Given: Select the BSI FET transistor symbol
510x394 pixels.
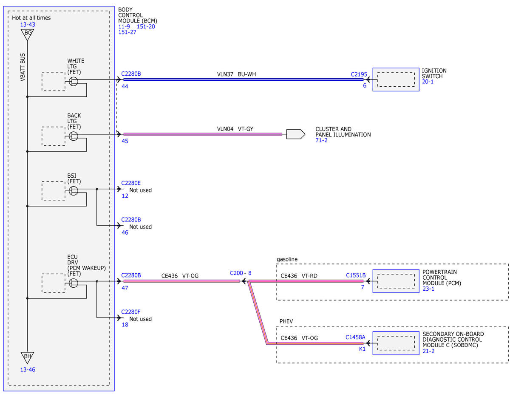Looking at the screenshot, I should tap(74, 190).
